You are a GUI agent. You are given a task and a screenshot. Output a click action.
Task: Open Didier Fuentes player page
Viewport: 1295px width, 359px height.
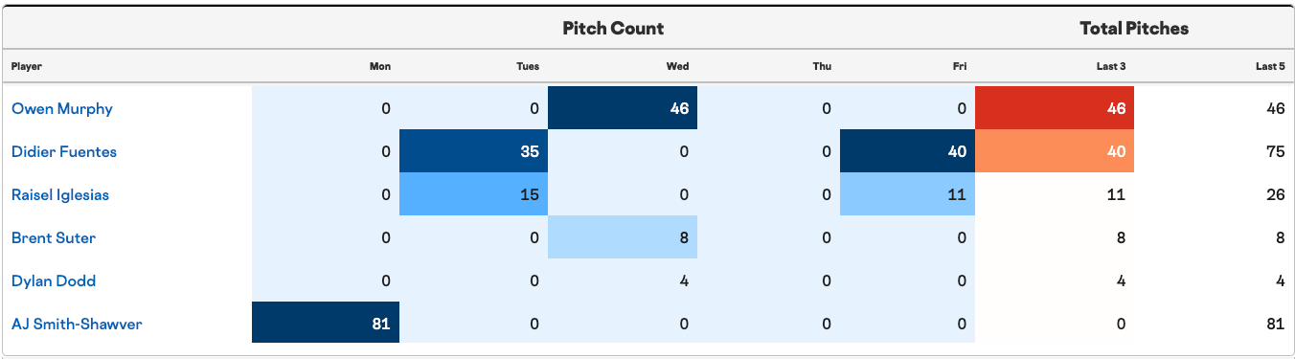[64, 151]
